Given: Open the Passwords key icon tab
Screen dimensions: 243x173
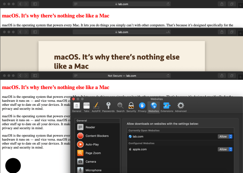Looking at the screenshot, I should click(108, 107).
